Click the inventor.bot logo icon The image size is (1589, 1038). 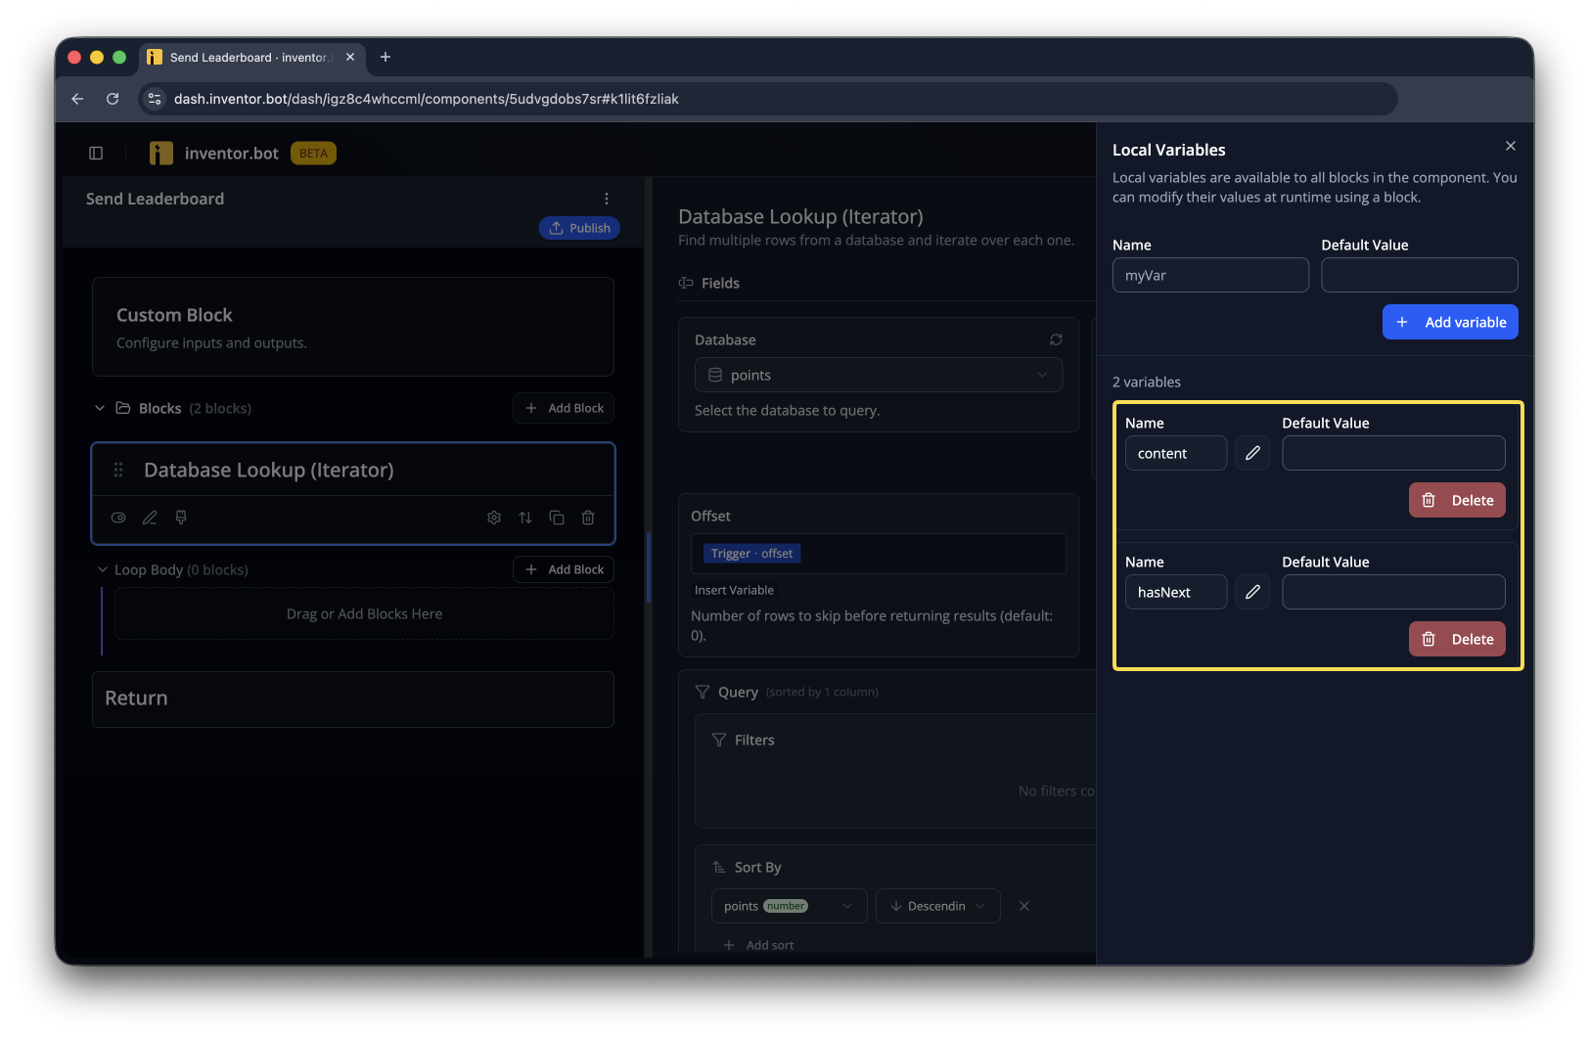[x=161, y=153]
